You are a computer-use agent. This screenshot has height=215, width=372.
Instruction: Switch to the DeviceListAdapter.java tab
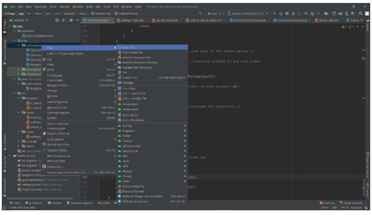click(292, 21)
